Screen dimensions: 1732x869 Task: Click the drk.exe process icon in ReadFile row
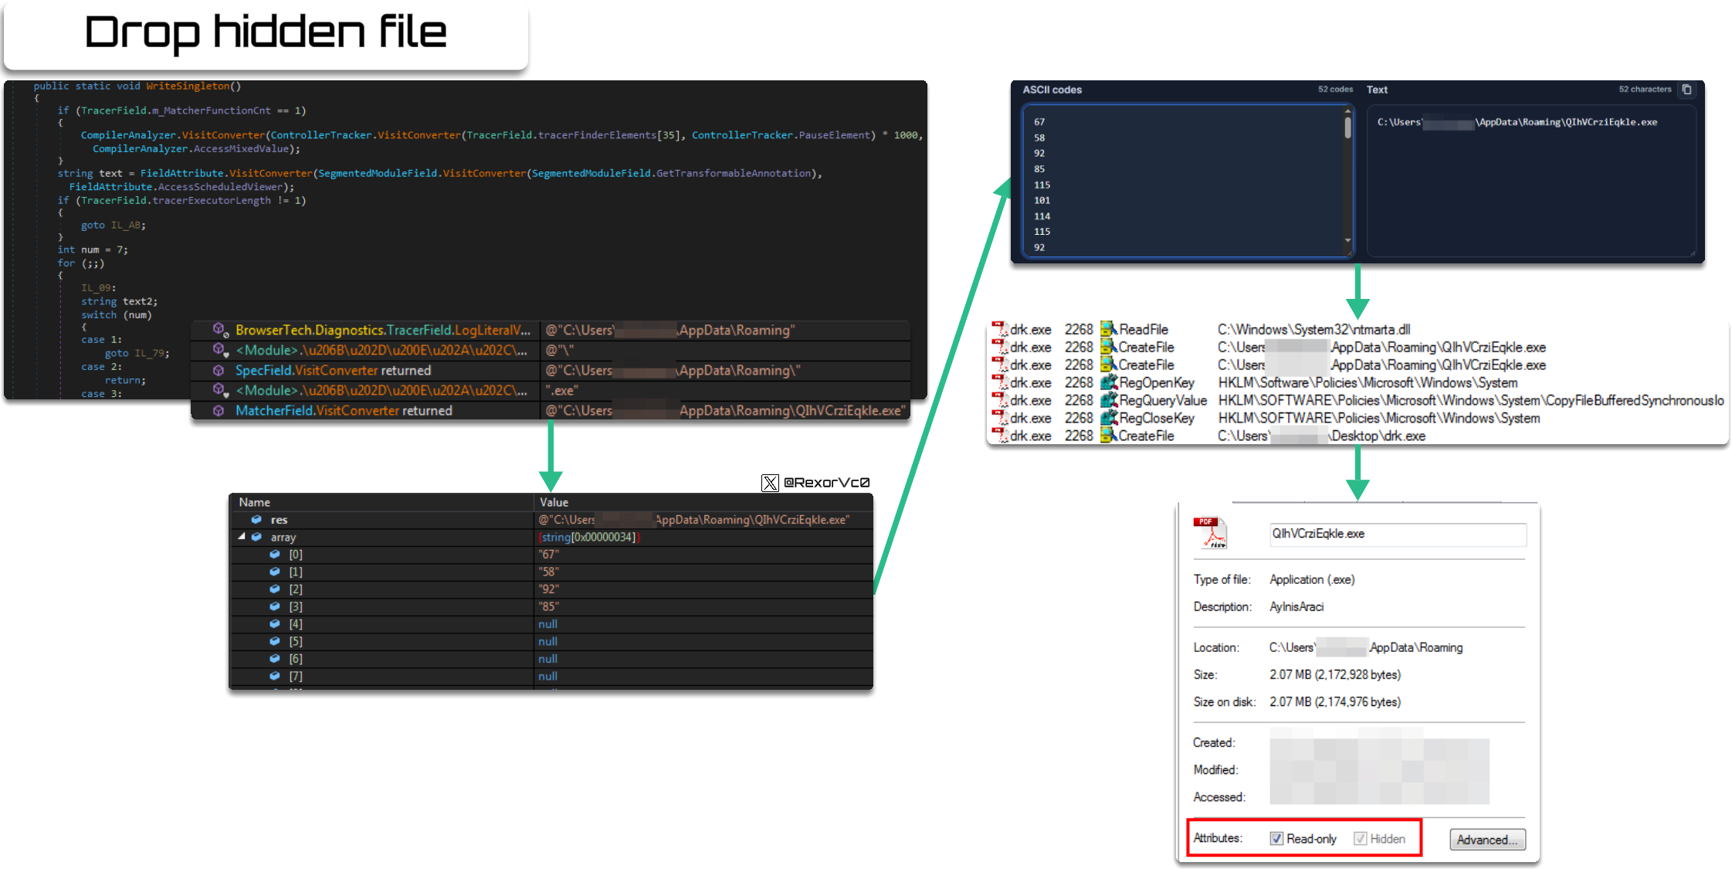[1000, 329]
